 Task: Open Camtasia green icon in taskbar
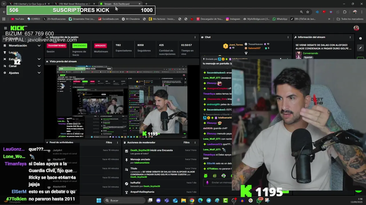(225, 200)
